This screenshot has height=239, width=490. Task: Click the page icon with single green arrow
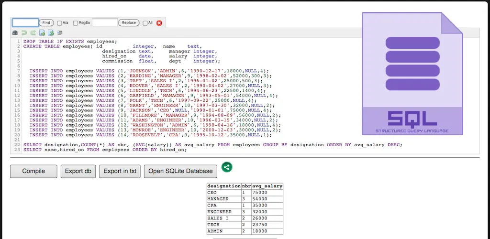(42, 33)
